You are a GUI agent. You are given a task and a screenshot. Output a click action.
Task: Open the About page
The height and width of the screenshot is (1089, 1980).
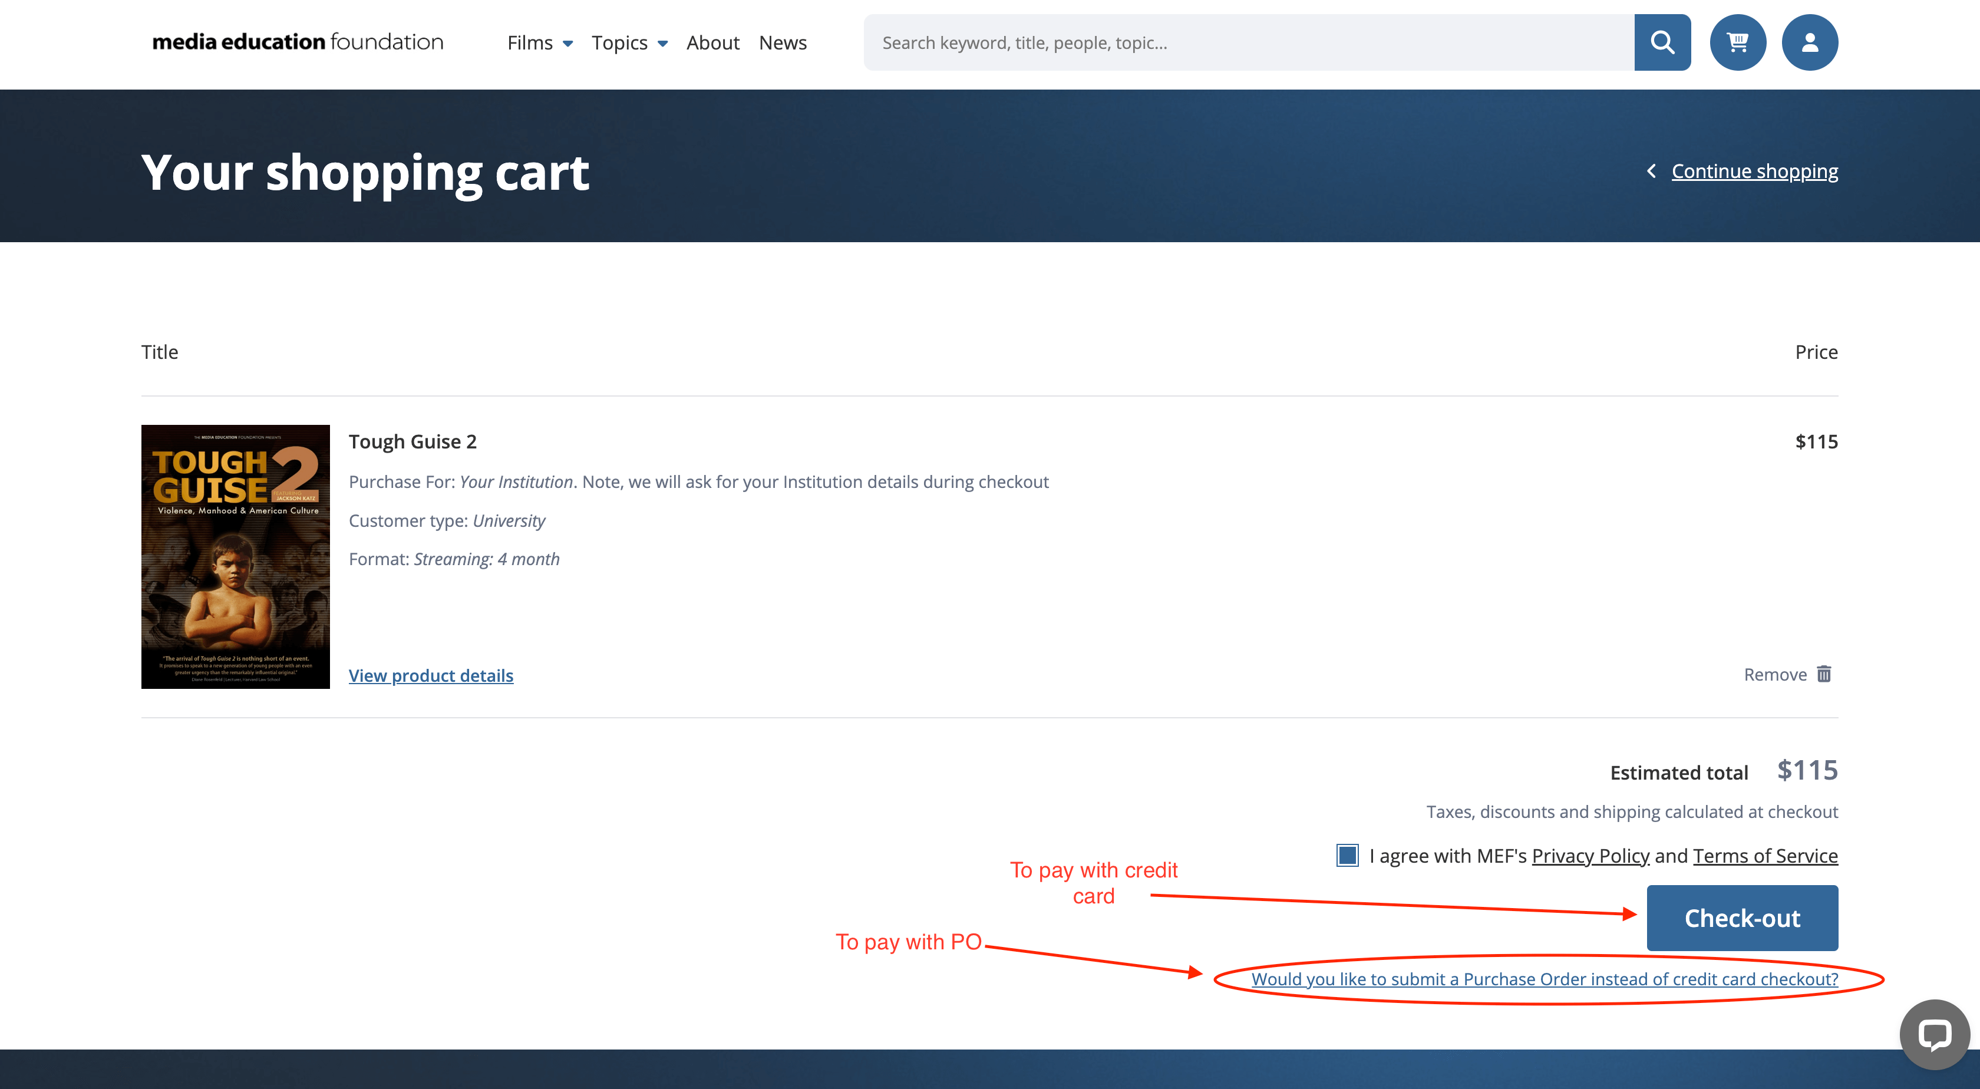(x=712, y=43)
